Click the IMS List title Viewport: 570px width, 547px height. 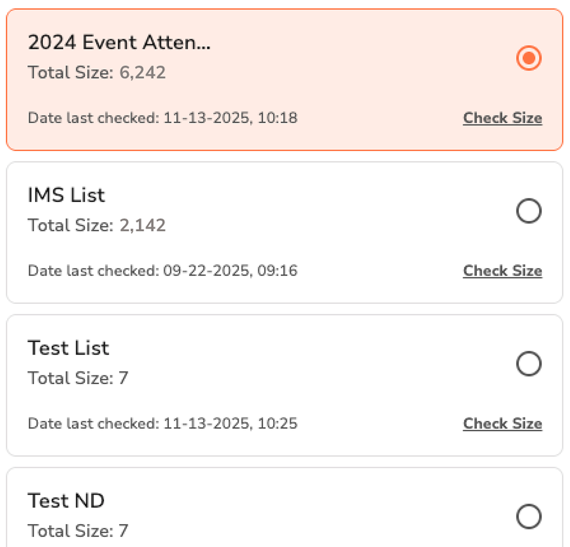pyautogui.click(x=66, y=195)
